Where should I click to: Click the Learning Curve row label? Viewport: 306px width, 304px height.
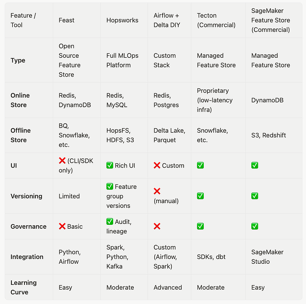pos(24,287)
